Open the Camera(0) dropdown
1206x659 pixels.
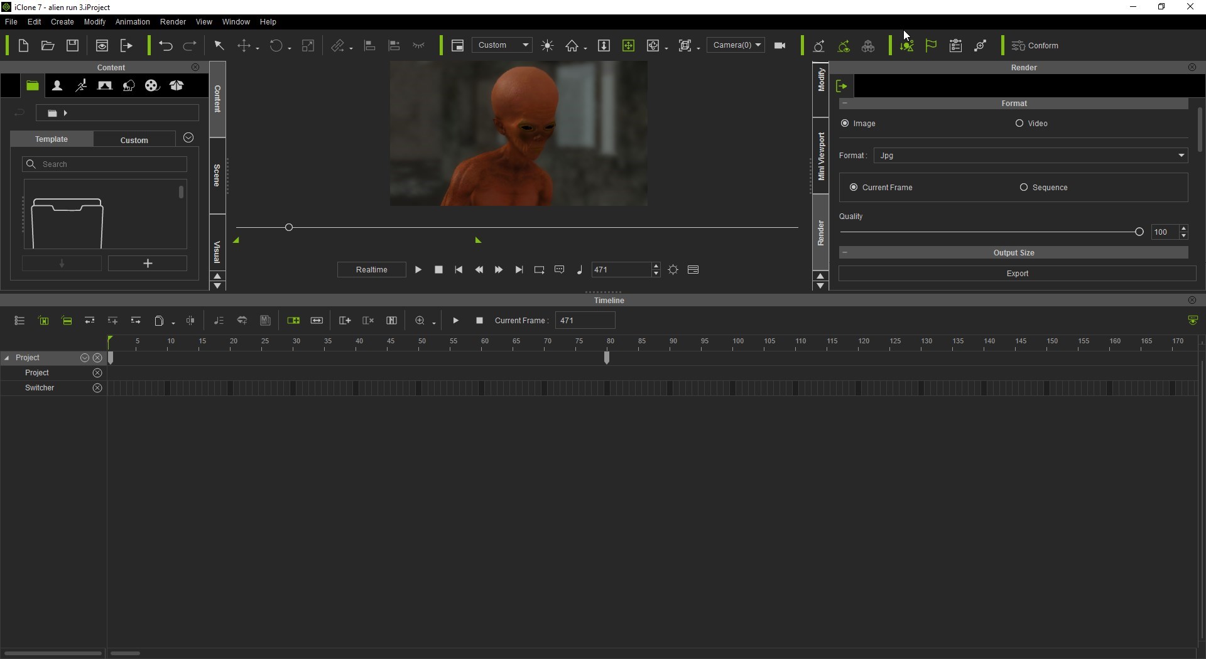point(736,45)
